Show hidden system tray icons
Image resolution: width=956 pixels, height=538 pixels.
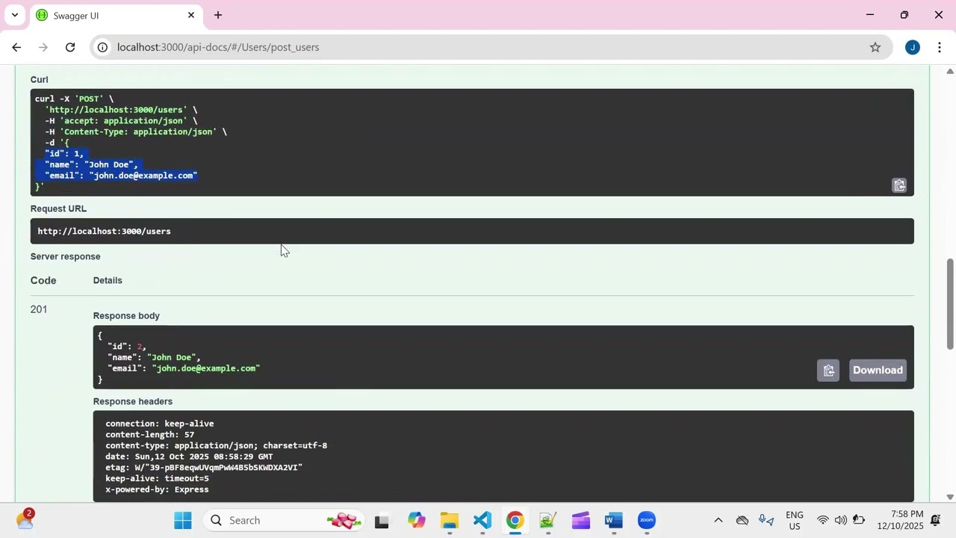[718, 520]
